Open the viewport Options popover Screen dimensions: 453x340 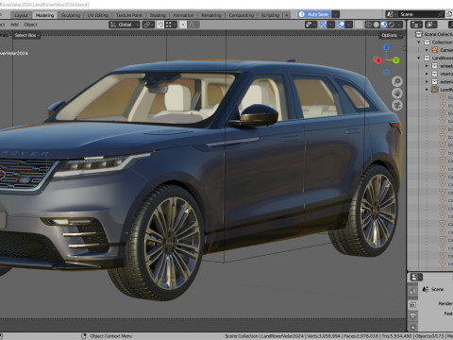[391, 35]
